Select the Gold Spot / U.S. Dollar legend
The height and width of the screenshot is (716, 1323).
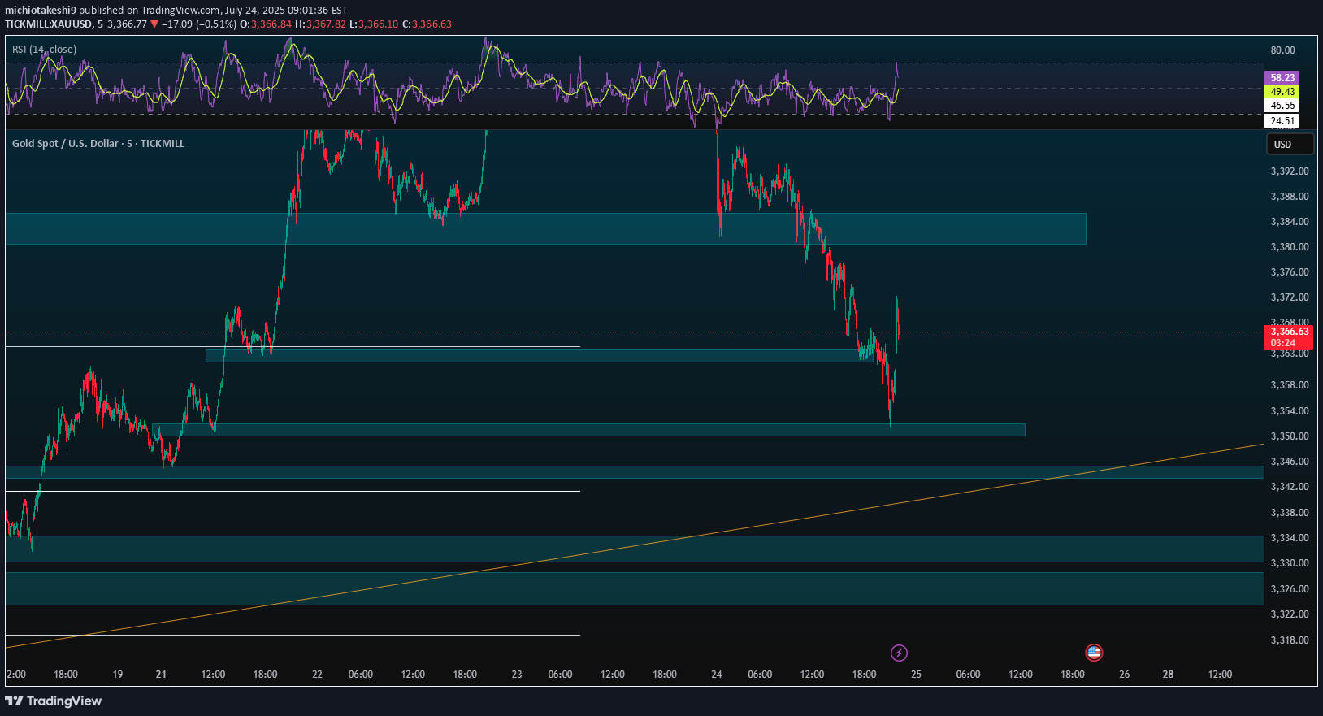(98, 144)
